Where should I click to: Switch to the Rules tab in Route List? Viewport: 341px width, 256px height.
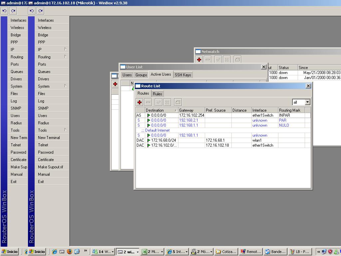pos(158,94)
